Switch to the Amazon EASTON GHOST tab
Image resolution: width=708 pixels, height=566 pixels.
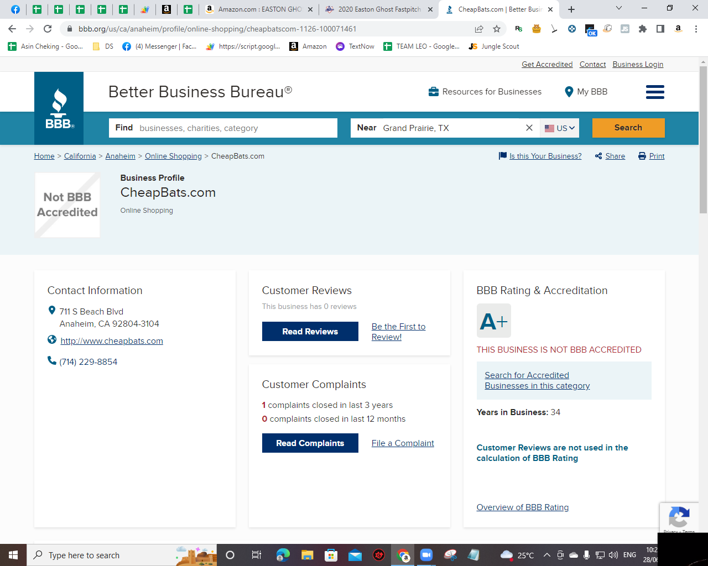coord(259,9)
